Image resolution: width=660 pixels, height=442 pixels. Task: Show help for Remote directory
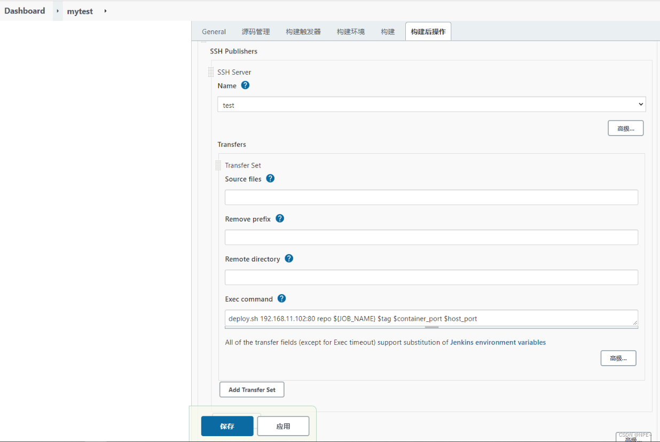[x=289, y=258]
